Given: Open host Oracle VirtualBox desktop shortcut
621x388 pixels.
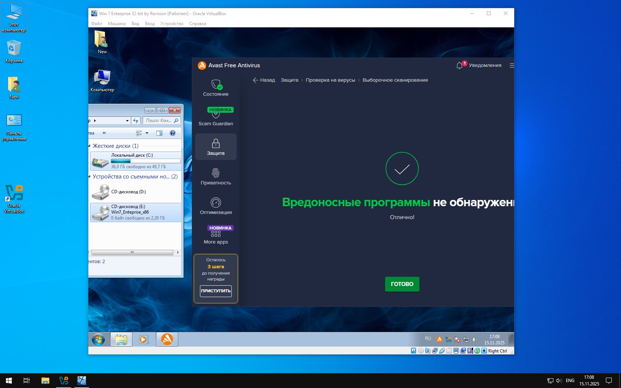Looking at the screenshot, I should (x=14, y=199).
